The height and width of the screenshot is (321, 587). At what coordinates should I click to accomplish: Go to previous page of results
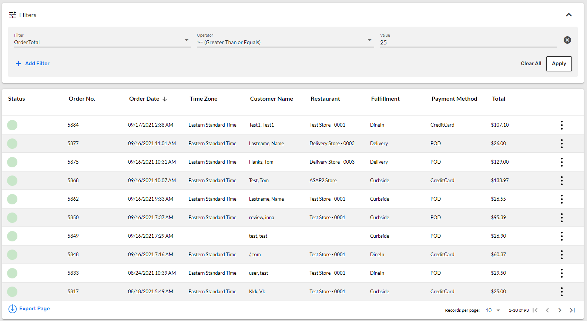pyautogui.click(x=547, y=310)
